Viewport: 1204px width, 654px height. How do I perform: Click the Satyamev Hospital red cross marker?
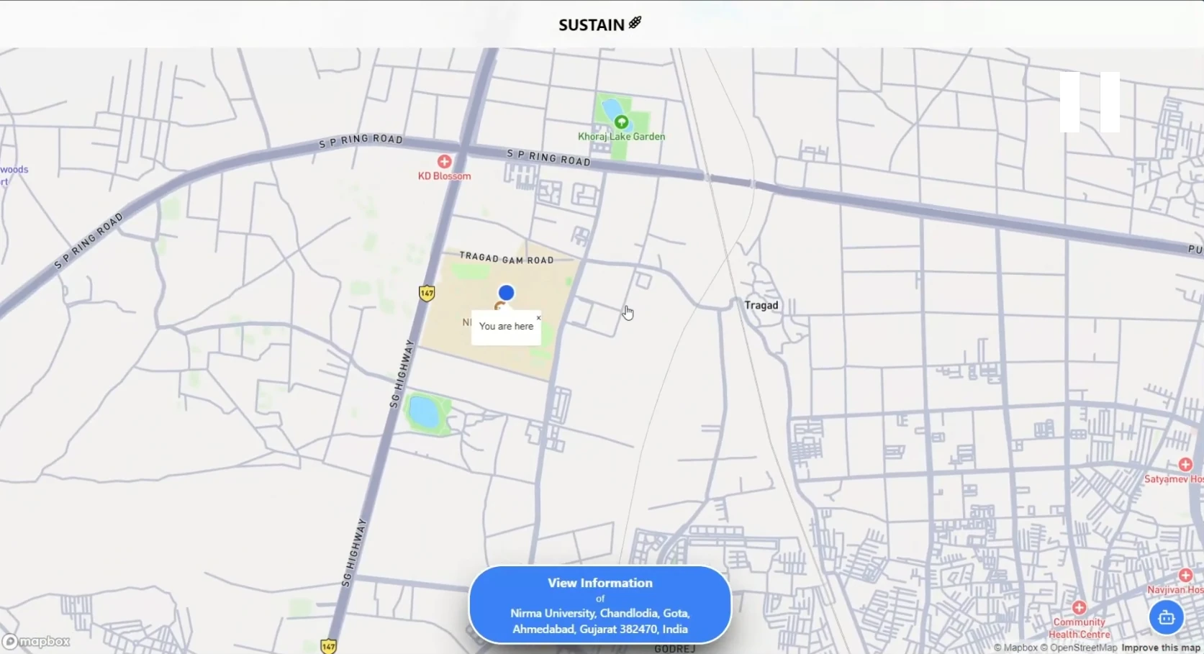click(x=1185, y=465)
